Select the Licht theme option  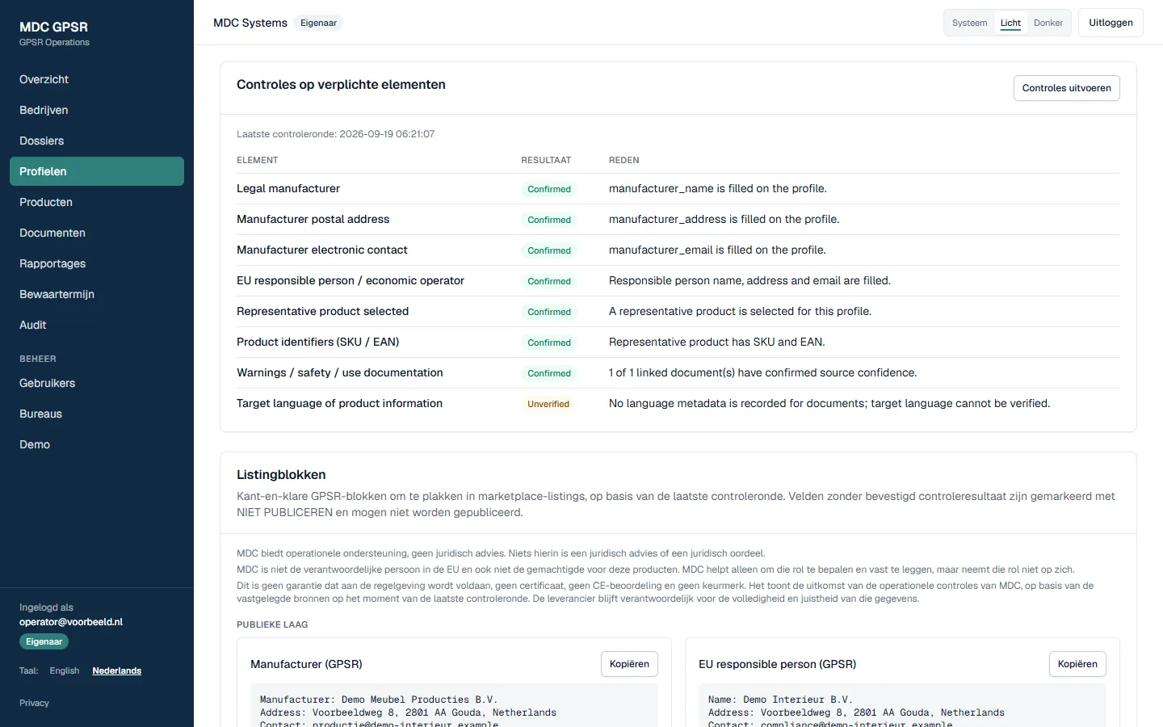coord(1010,23)
